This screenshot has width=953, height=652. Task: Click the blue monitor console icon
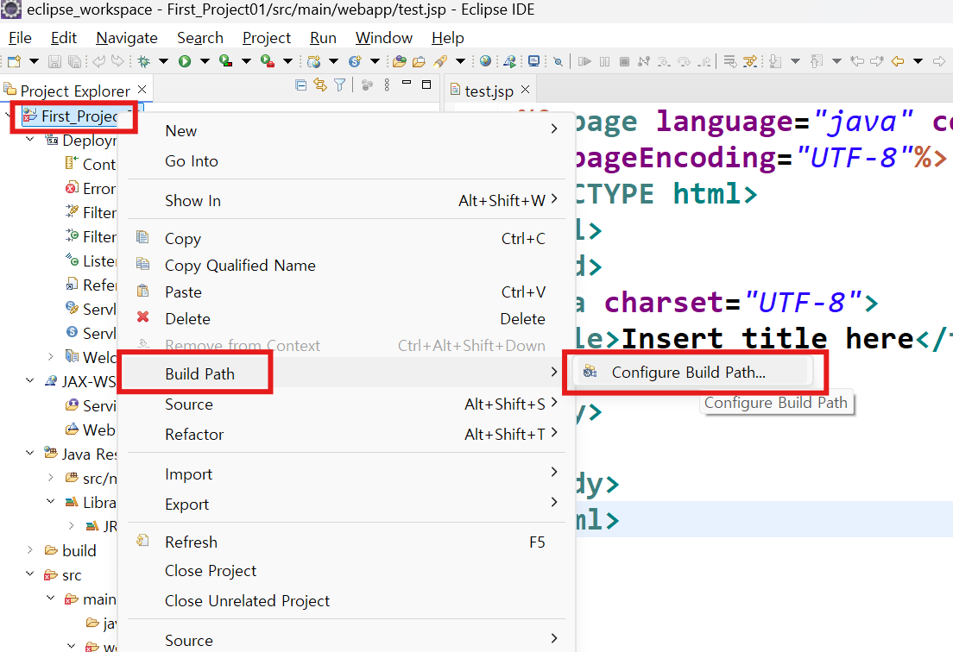click(533, 60)
